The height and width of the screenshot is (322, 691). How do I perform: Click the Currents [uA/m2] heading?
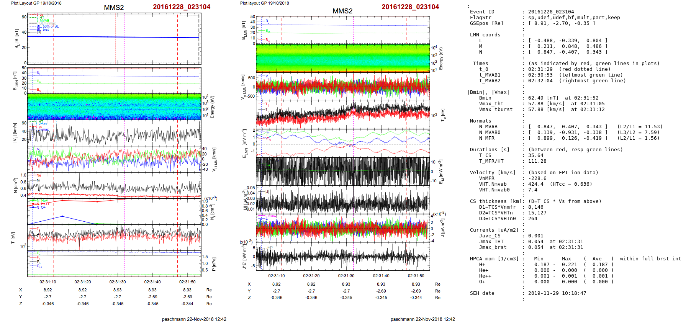pos(494,230)
